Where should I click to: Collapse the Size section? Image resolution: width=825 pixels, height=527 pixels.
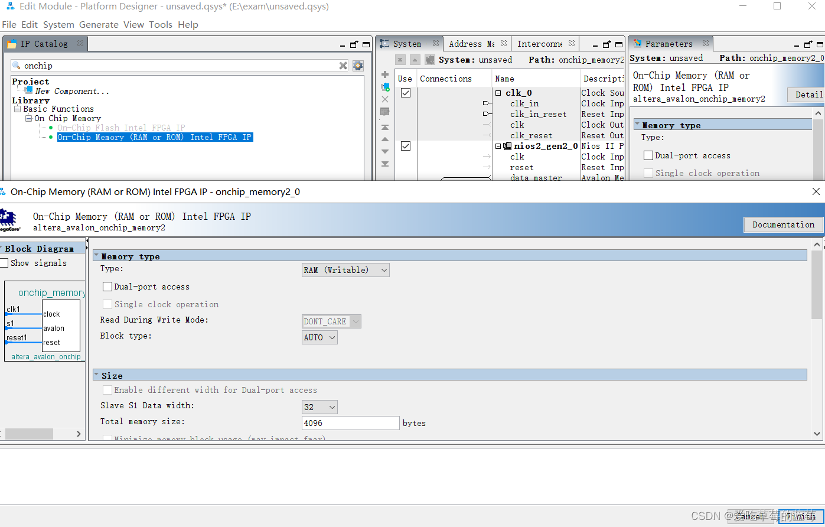point(96,375)
